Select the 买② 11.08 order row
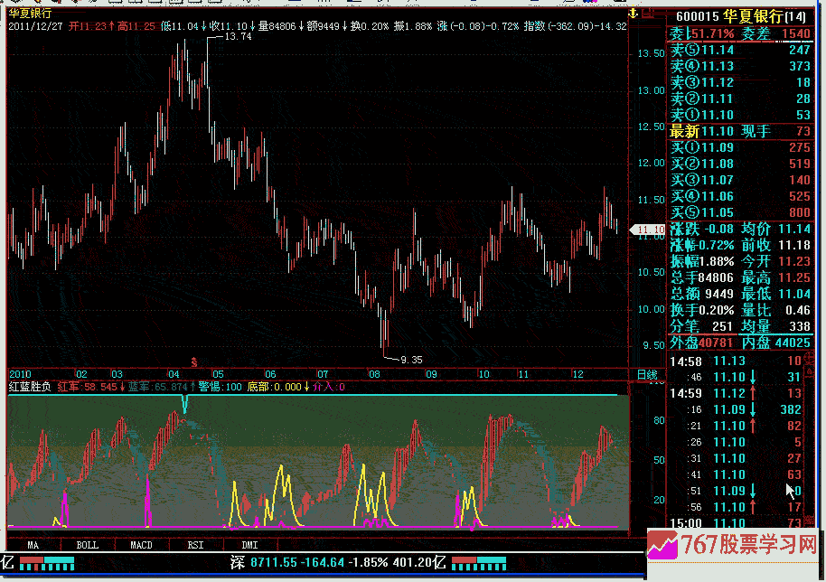Viewport: 826px width, 582px height. click(x=741, y=164)
